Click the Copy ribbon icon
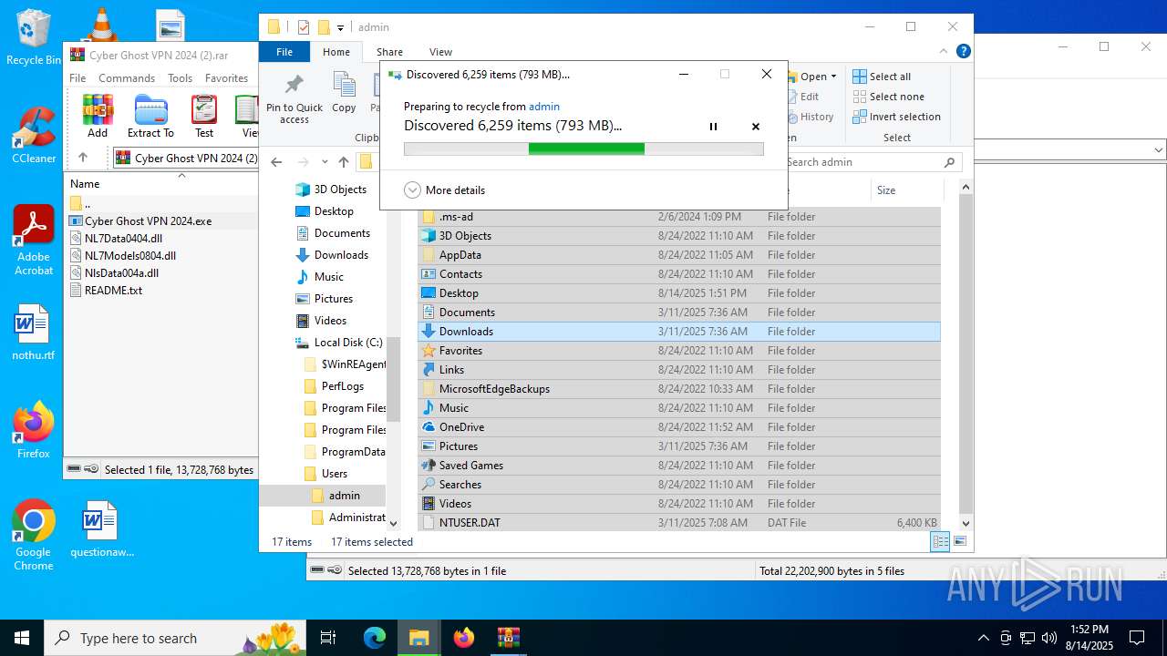The height and width of the screenshot is (656, 1167). tap(344, 93)
